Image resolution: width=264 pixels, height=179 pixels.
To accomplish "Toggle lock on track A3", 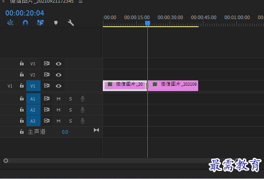I will coord(22,120).
